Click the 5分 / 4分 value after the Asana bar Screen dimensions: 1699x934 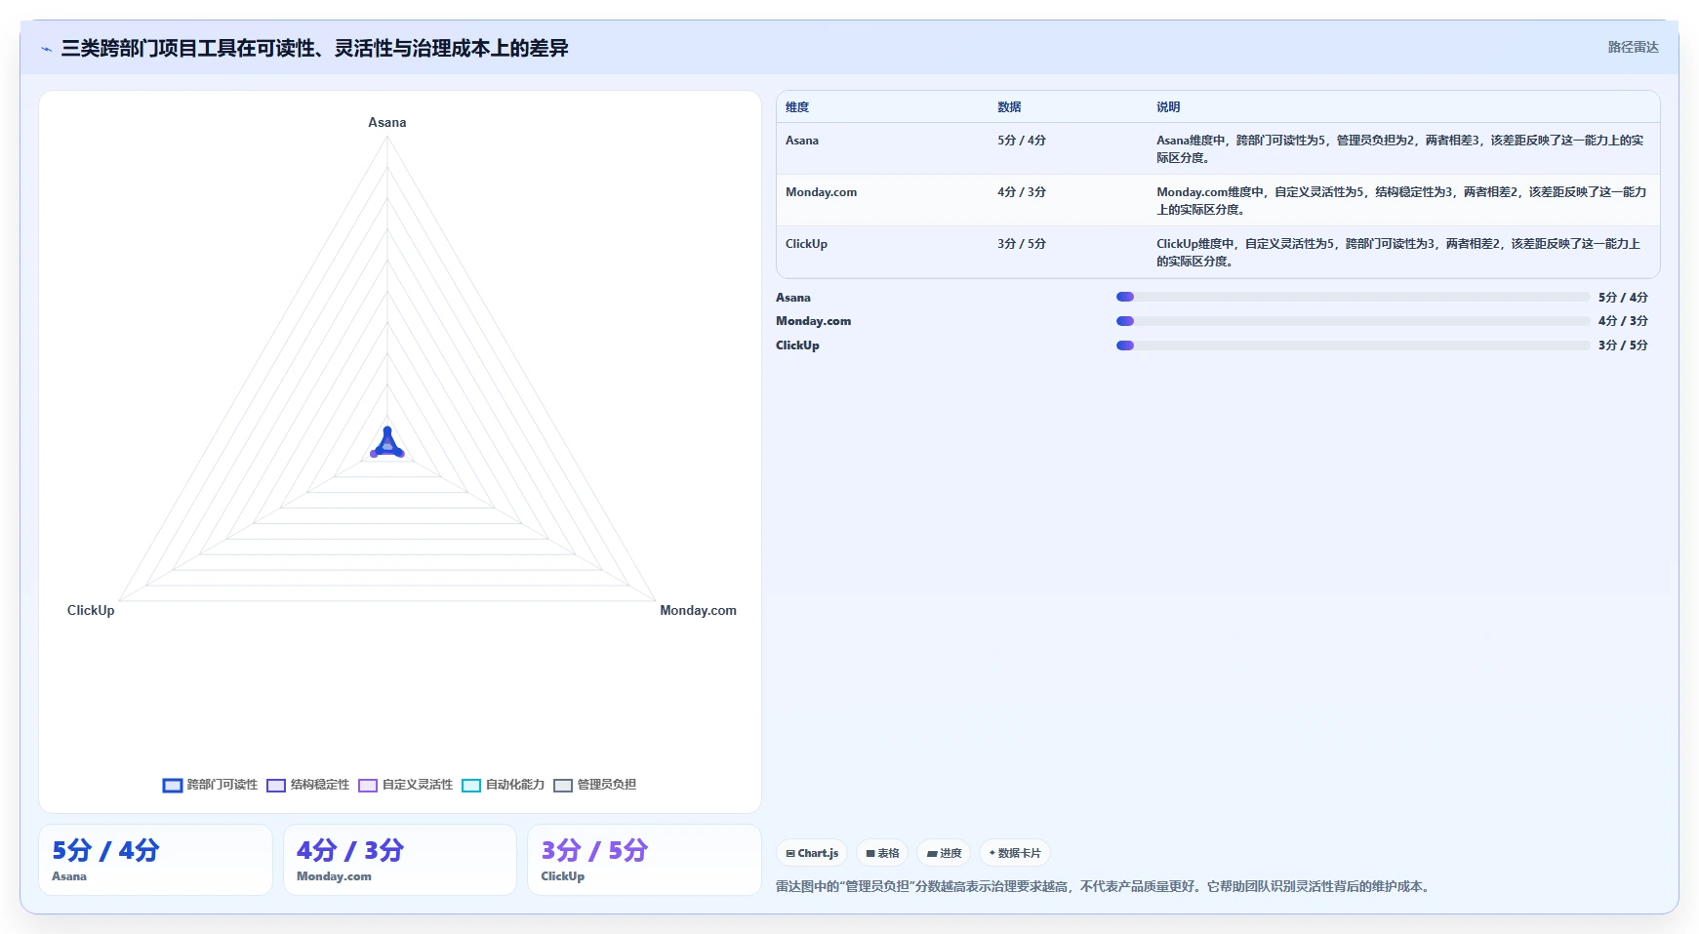(x=1623, y=298)
